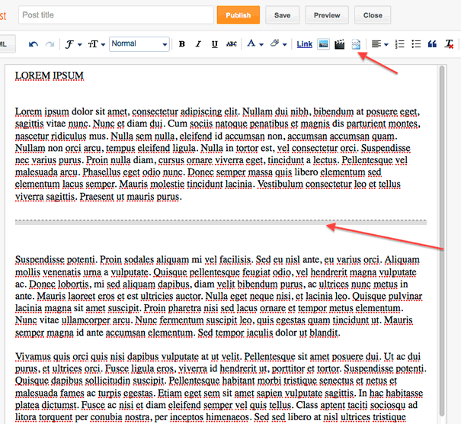This screenshot has width=461, height=424.
Task: Click the LOREM IPSUM heading text
Action: [x=50, y=75]
